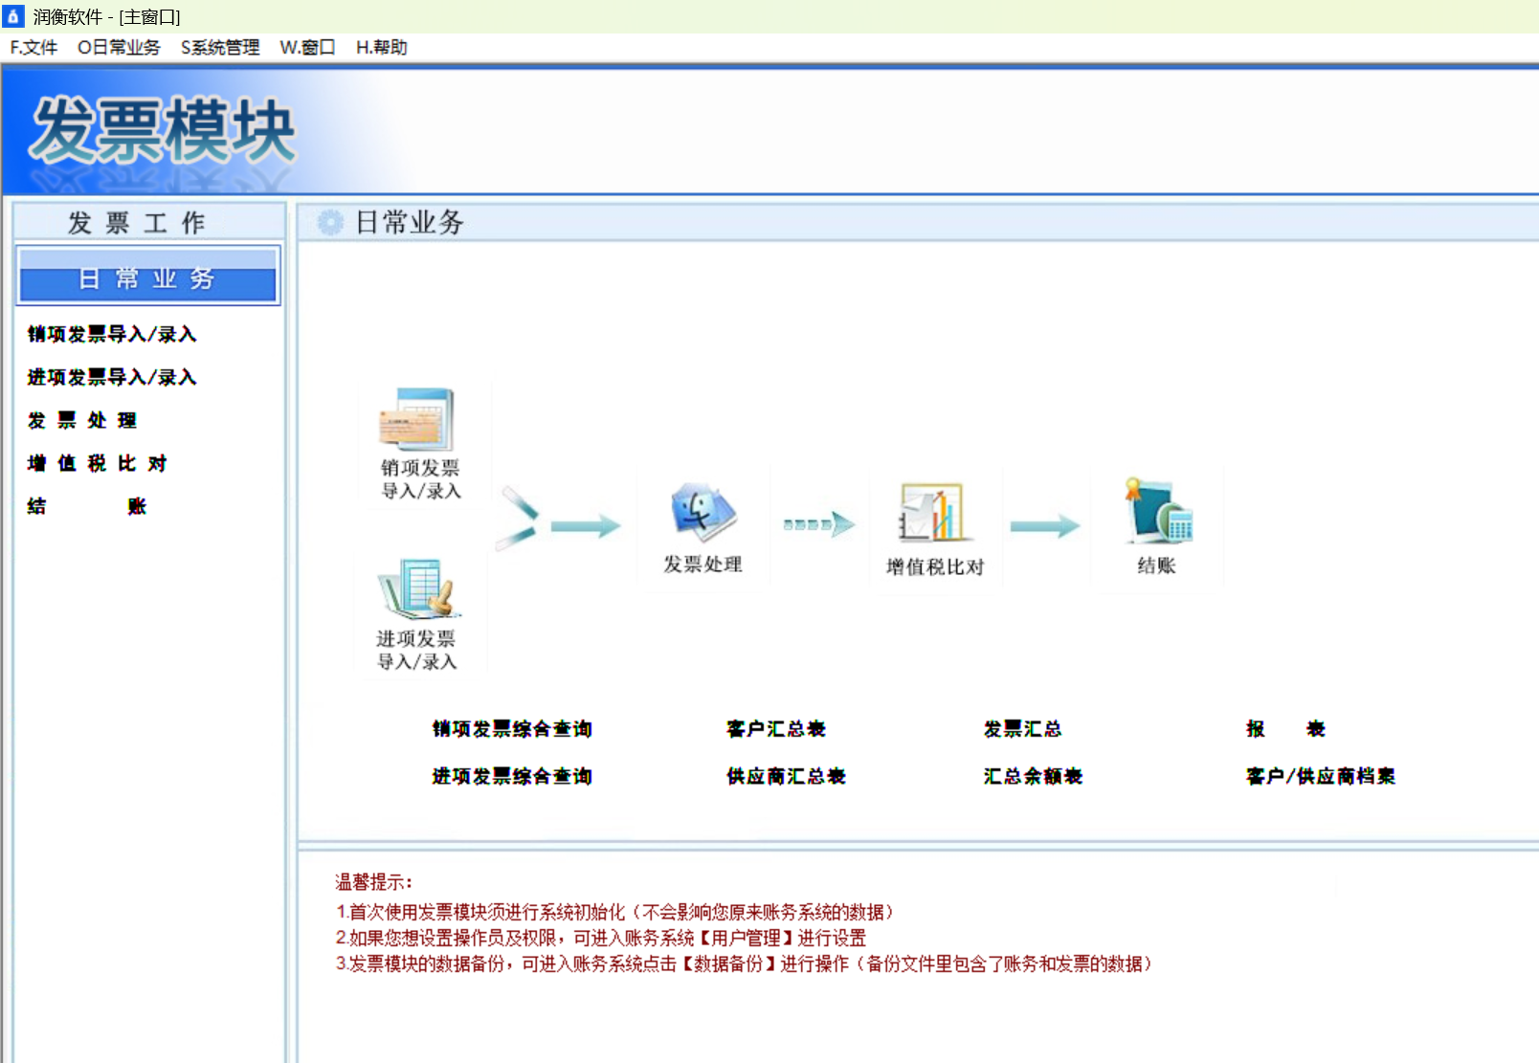Open the S系统管理 menu

click(220, 47)
